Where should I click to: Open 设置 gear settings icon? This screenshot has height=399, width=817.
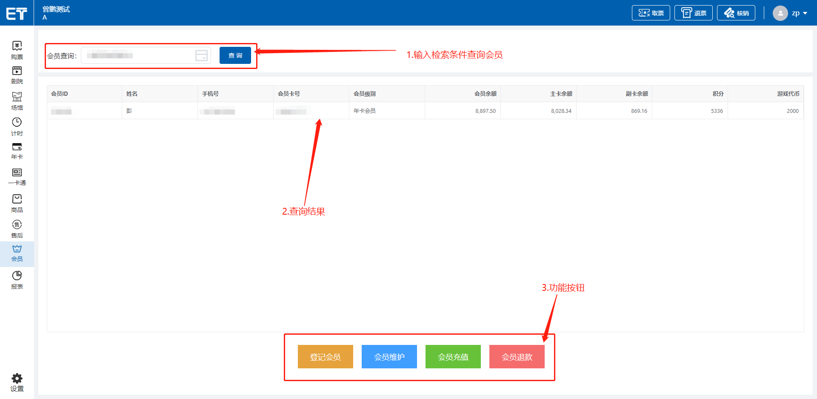click(x=17, y=379)
